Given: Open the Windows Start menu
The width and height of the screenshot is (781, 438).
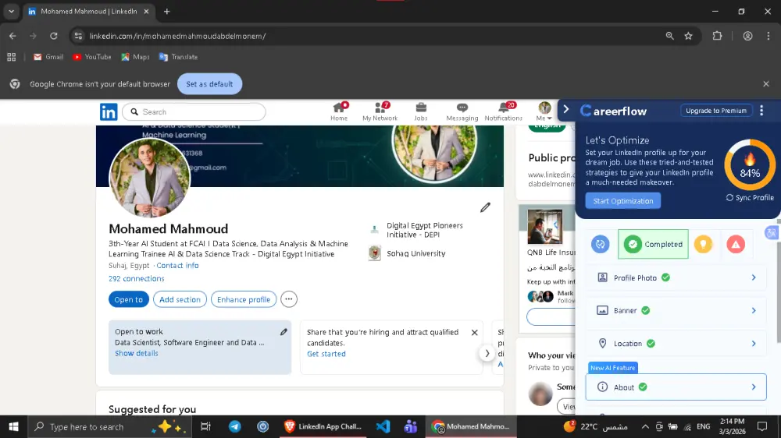Looking at the screenshot, I should coord(13,426).
